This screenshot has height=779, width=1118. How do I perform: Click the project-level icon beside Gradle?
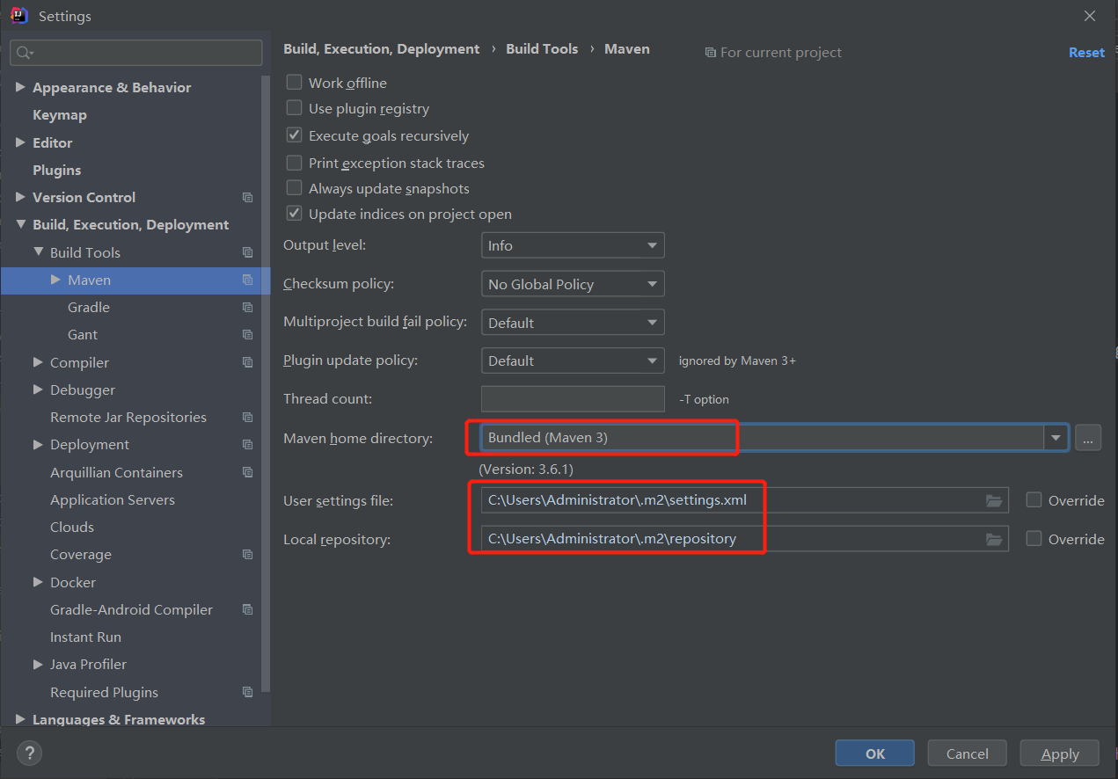click(x=247, y=308)
